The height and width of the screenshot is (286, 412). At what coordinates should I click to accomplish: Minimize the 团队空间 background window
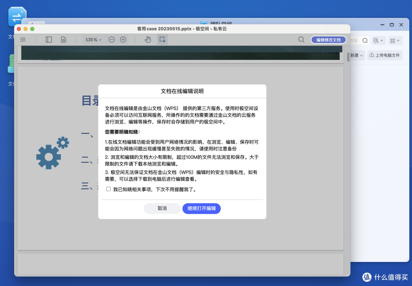coord(382,25)
